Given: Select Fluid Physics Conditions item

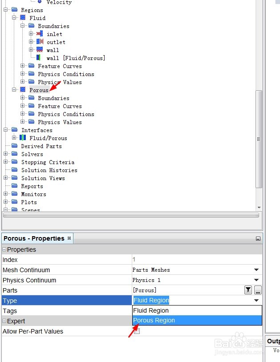Looking at the screenshot, I should click(66, 74).
